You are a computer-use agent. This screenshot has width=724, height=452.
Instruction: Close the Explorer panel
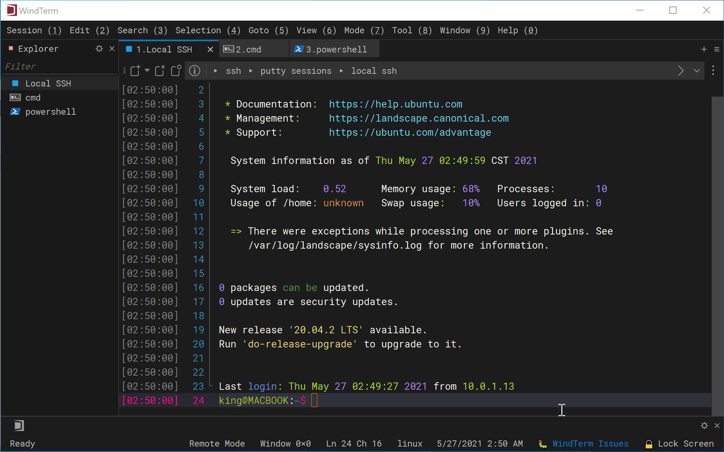pos(112,48)
